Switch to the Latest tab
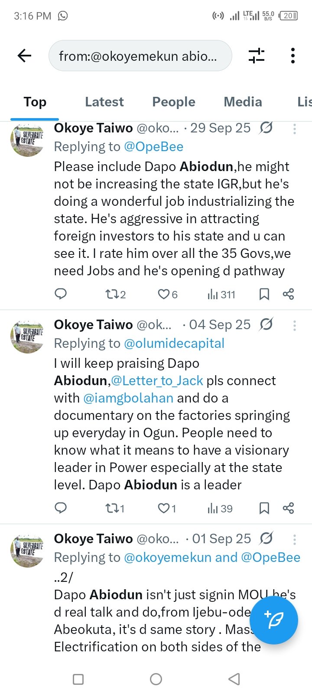 click(x=104, y=102)
